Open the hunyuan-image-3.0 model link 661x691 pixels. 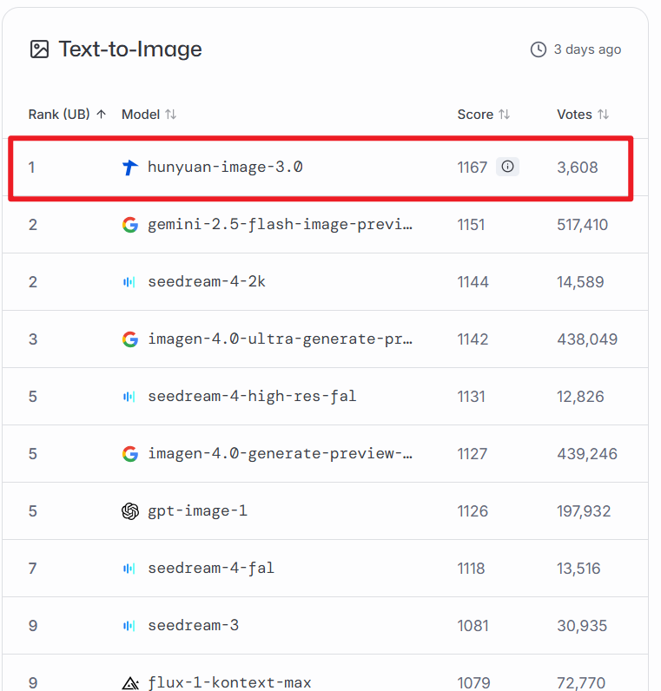tap(225, 168)
